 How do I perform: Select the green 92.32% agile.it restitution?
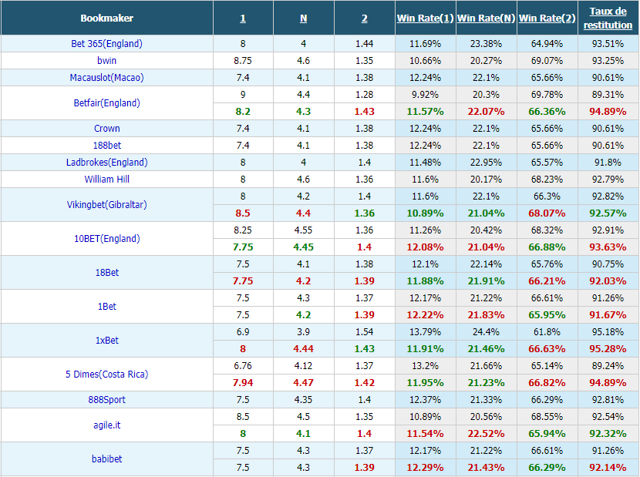coord(608,433)
